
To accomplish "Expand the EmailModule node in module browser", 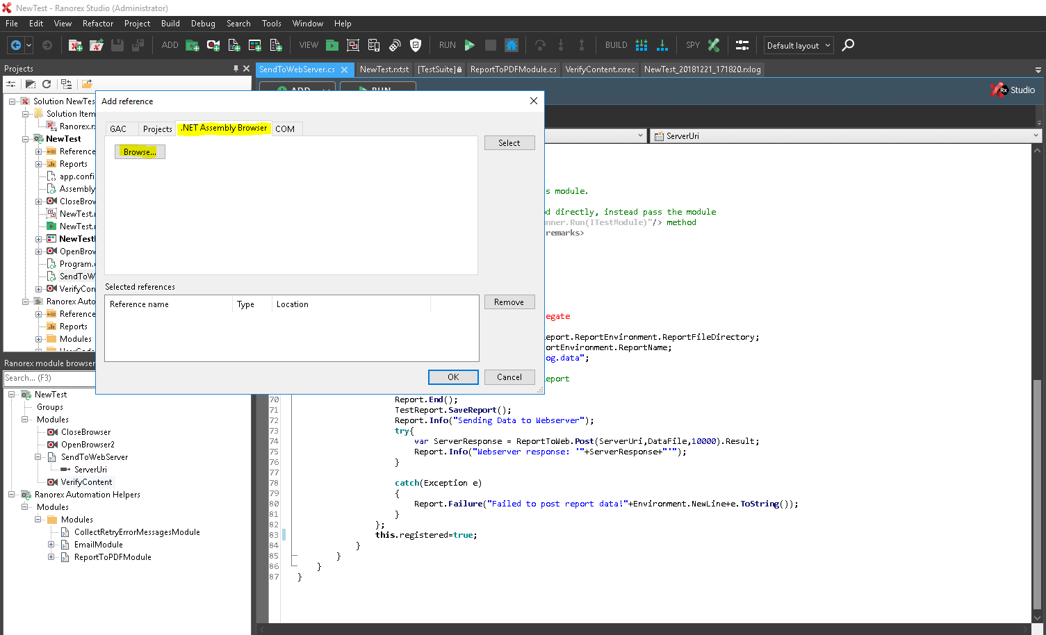I will (51, 545).
